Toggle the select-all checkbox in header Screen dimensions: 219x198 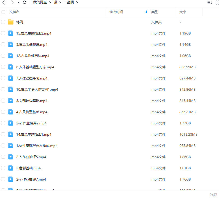[x=3, y=12]
